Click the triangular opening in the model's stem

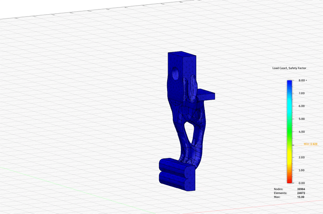[190, 132]
